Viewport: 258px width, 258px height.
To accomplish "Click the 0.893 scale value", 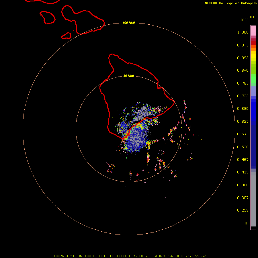I will (243, 58).
